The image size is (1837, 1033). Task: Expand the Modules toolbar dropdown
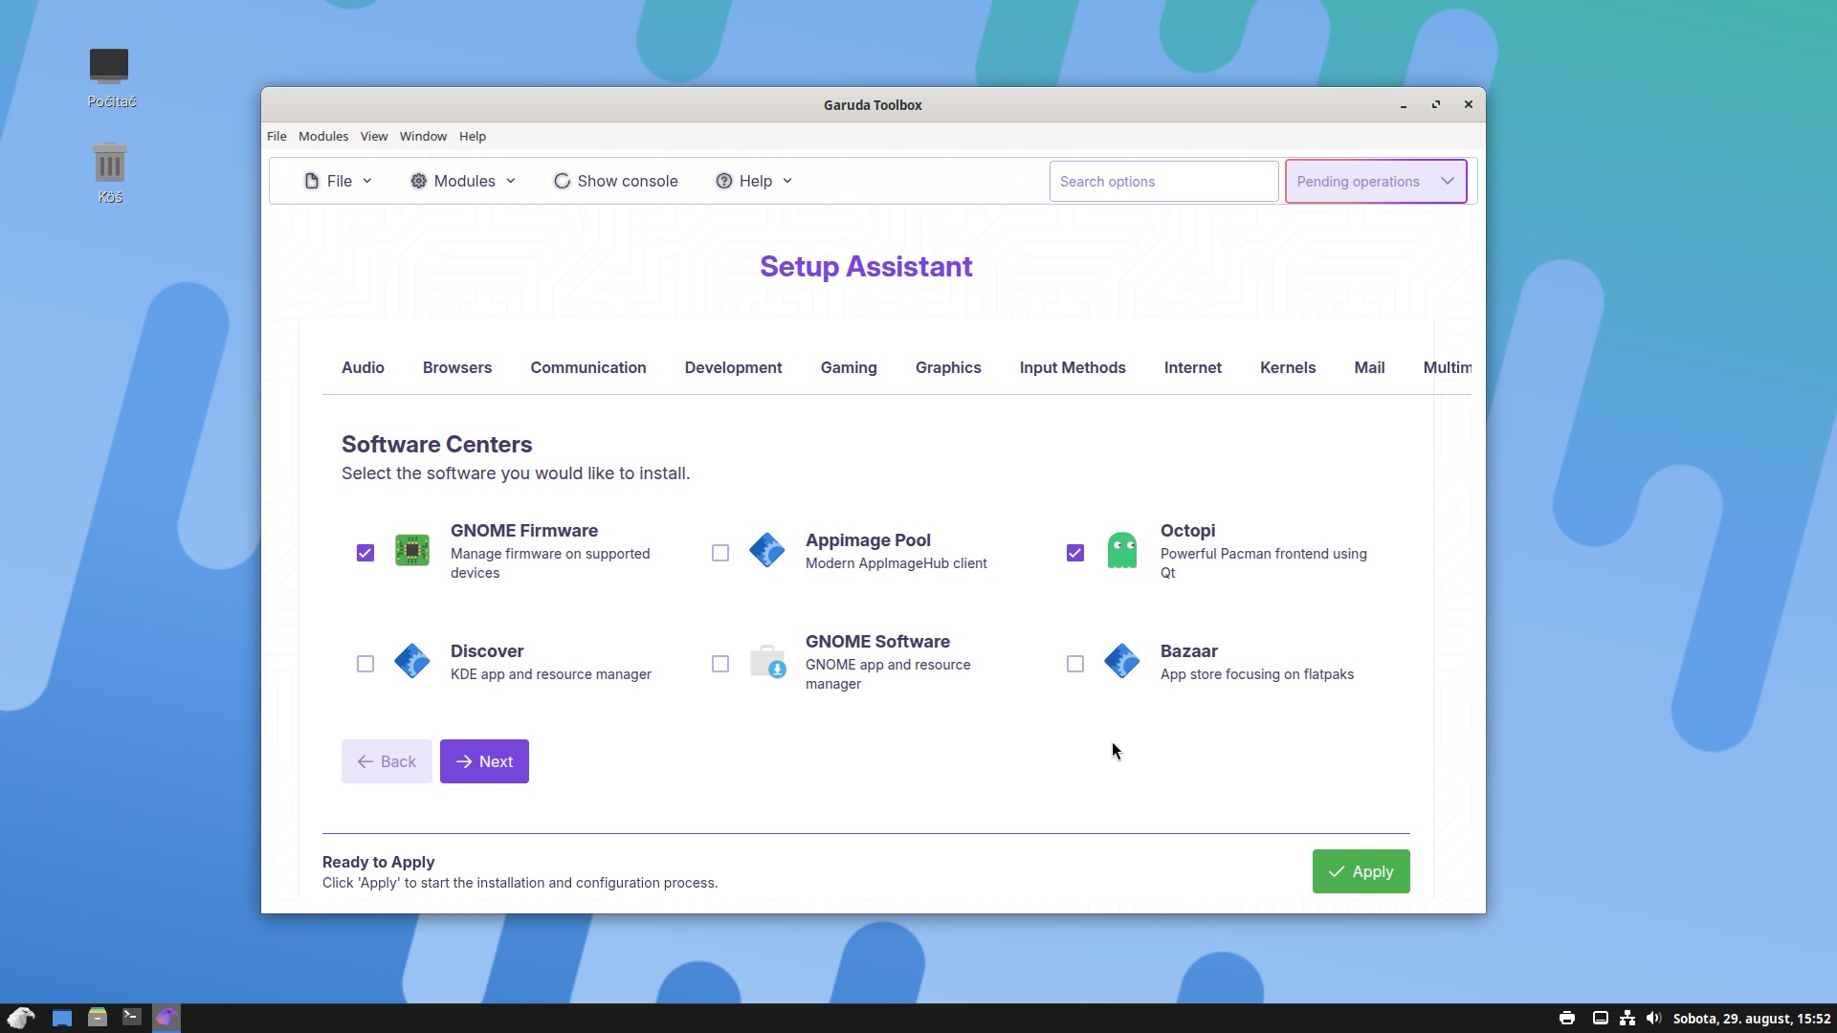[463, 181]
